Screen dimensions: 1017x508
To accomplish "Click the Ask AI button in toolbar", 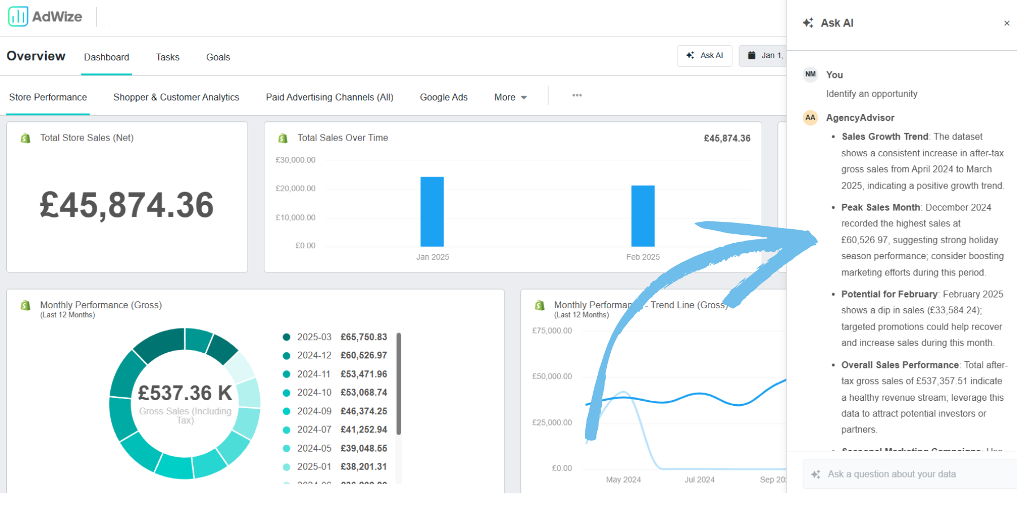I will point(705,56).
